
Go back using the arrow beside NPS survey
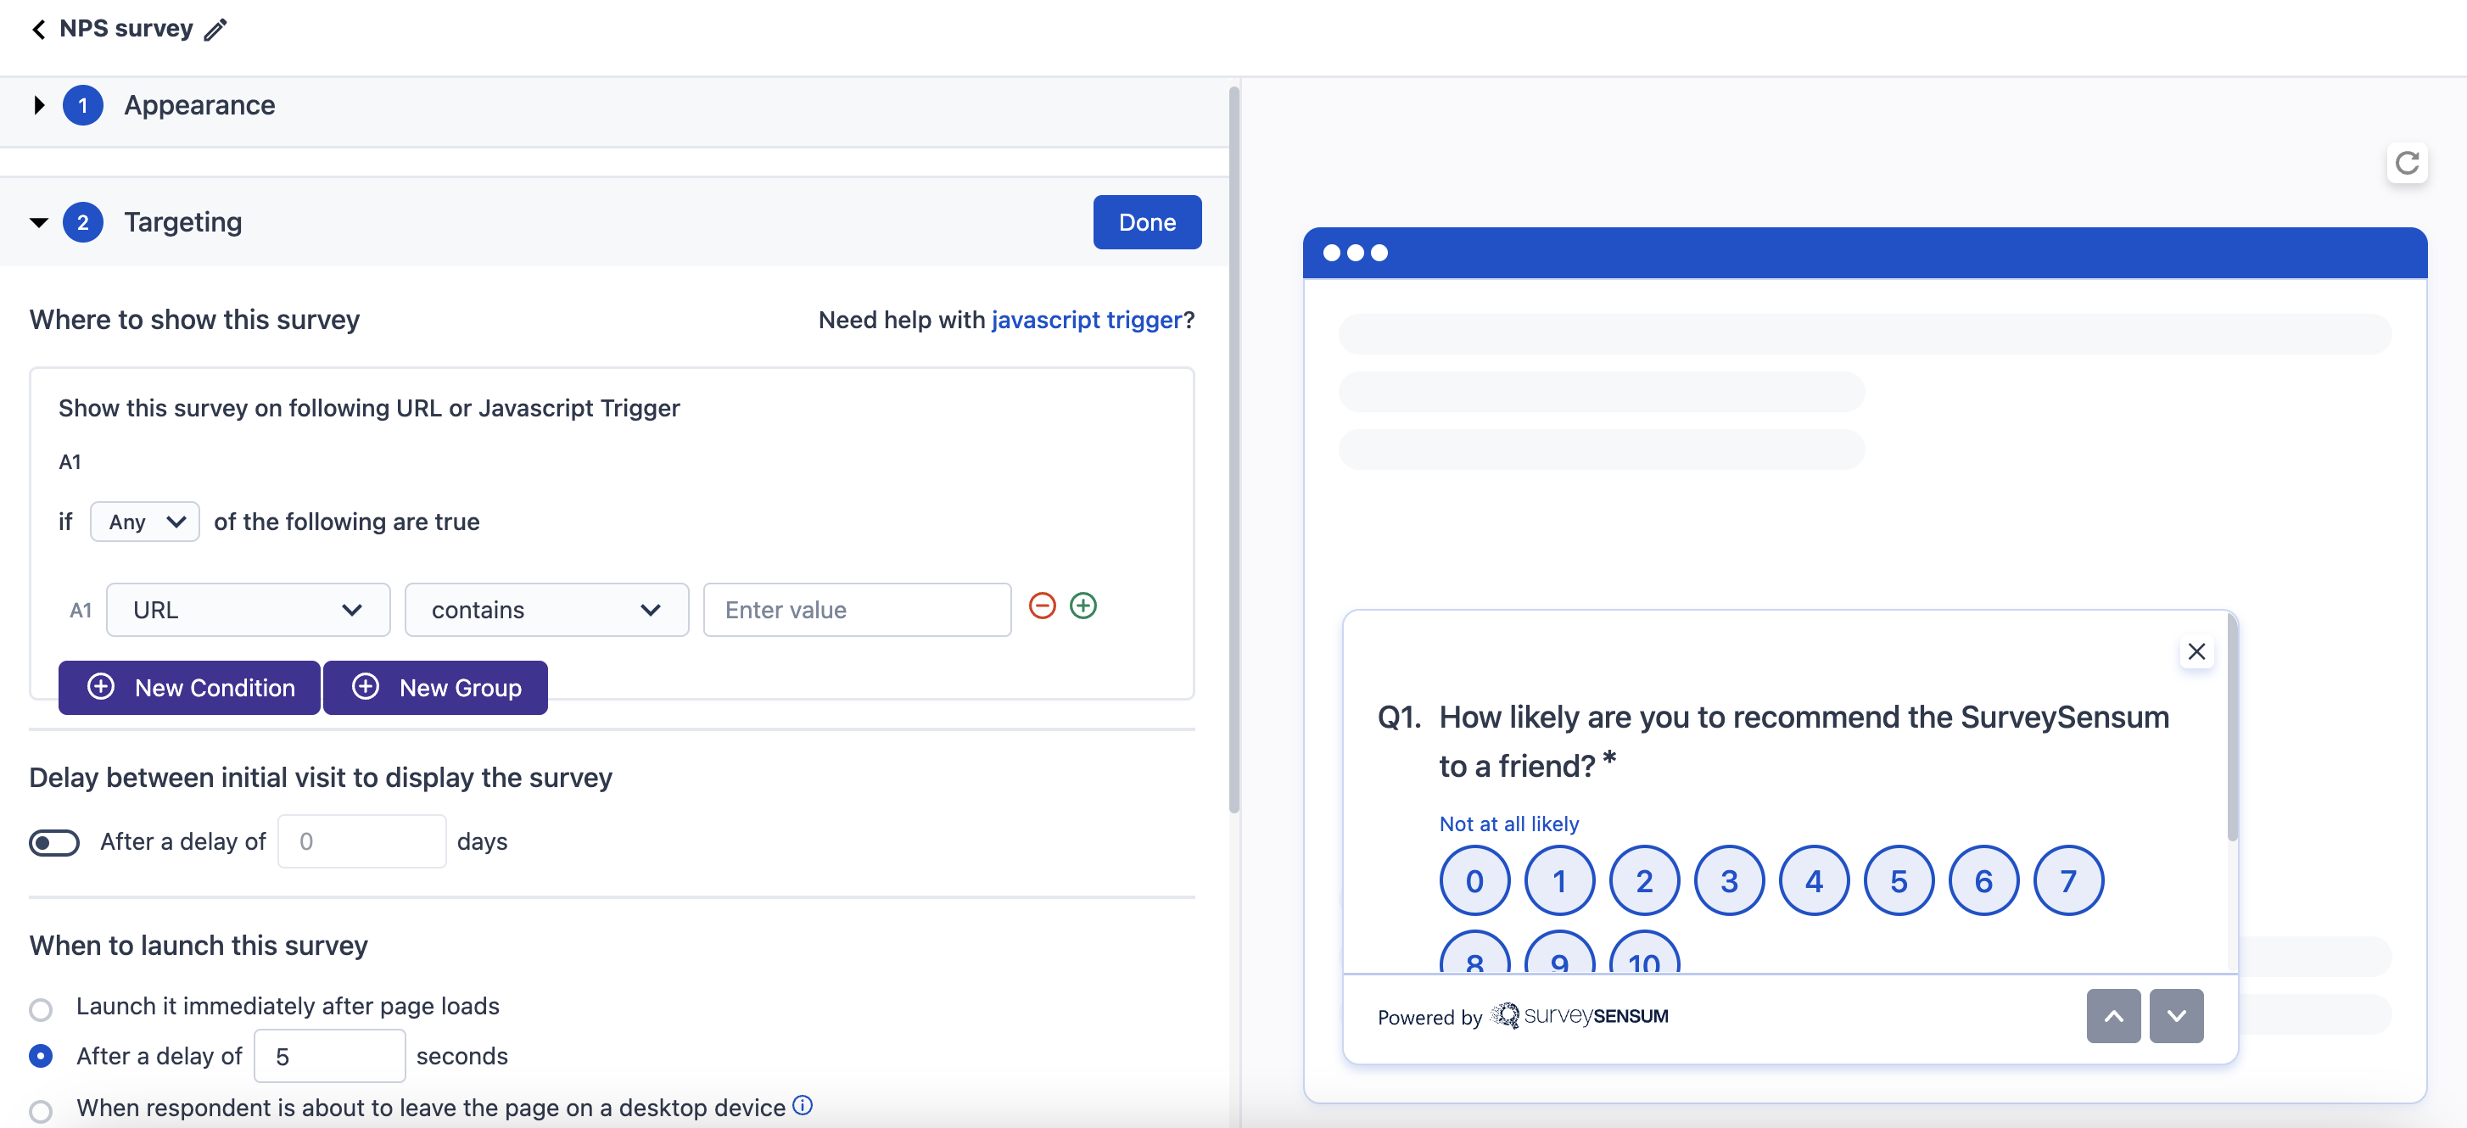pos(38,29)
